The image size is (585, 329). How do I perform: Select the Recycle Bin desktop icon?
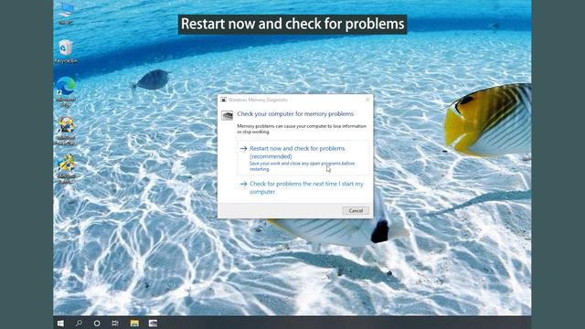pyautogui.click(x=66, y=51)
